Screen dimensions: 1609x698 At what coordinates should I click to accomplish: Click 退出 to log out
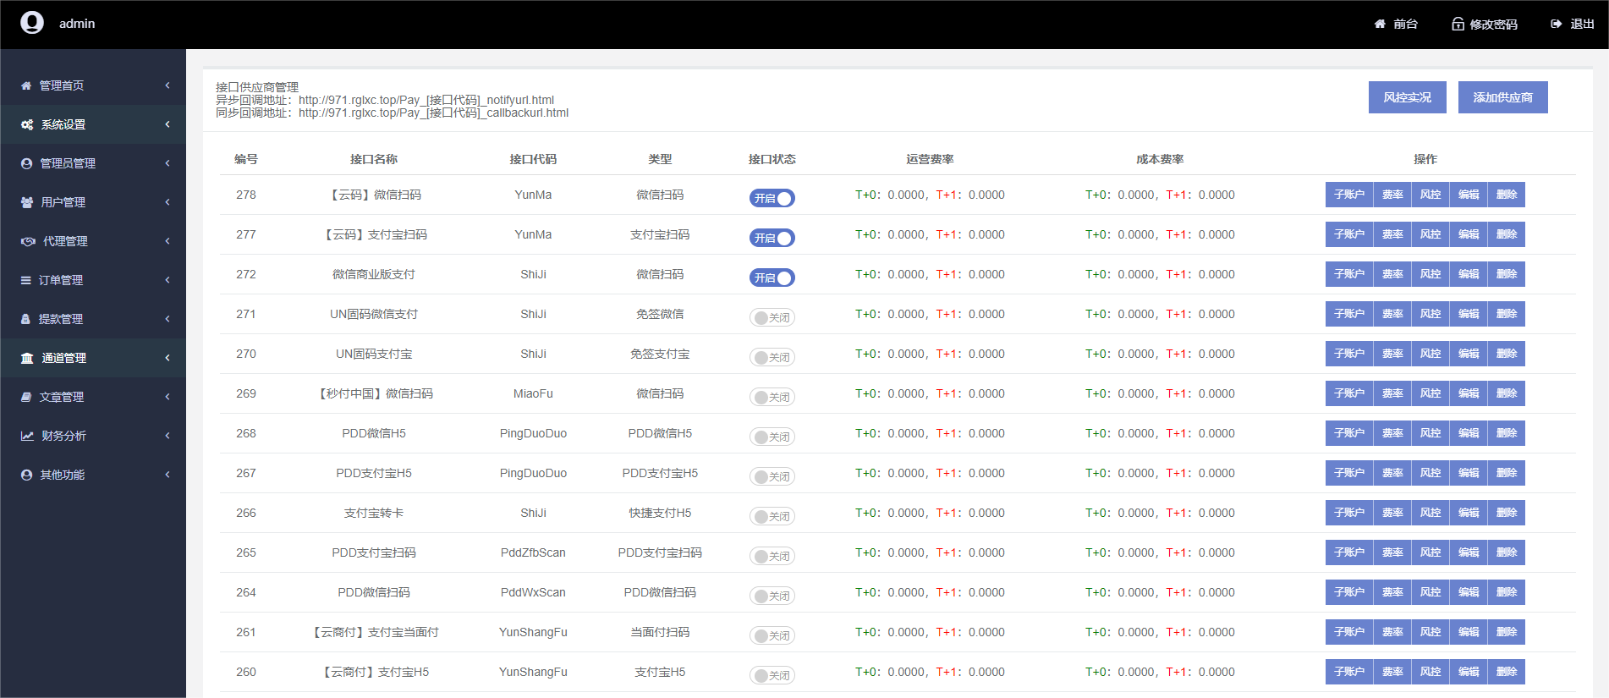coord(1572,24)
